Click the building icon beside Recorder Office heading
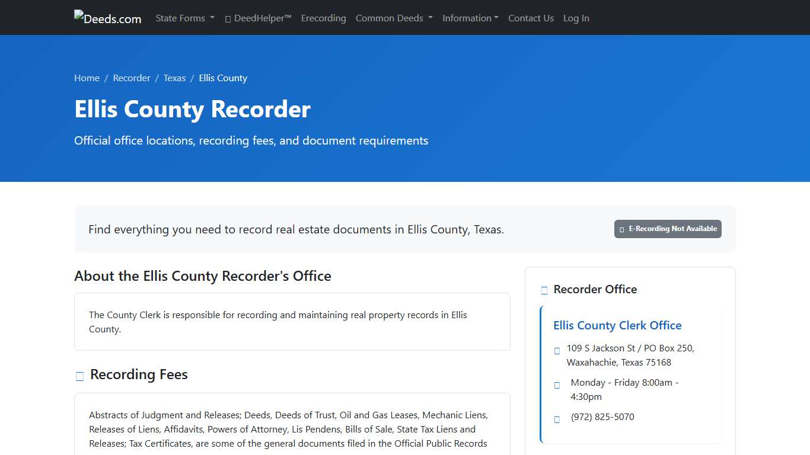Viewport: 810px width, 455px height. (544, 290)
